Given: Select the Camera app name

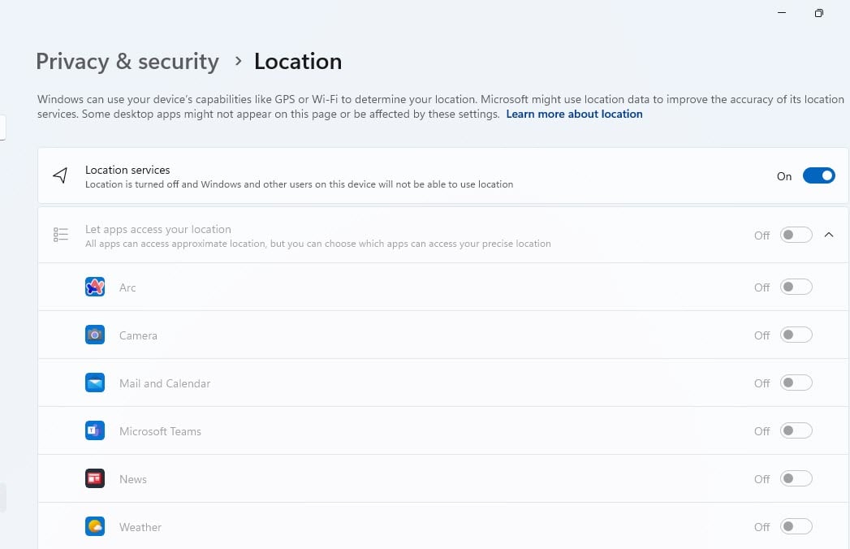Looking at the screenshot, I should (138, 335).
